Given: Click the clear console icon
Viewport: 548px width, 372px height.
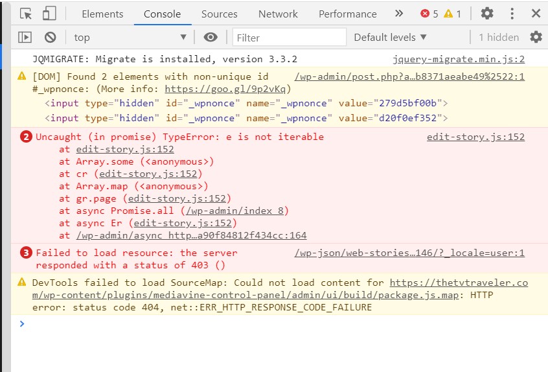Looking at the screenshot, I should click(x=50, y=38).
